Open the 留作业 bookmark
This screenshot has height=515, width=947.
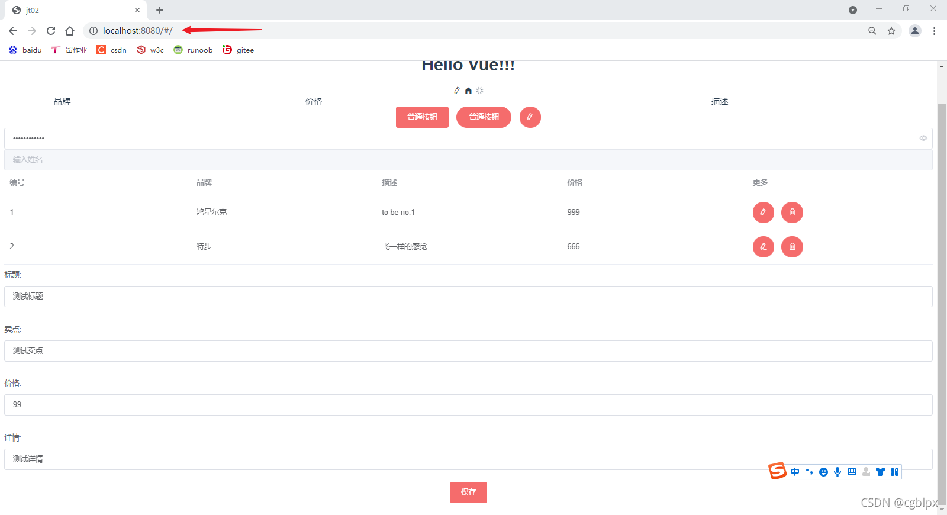tap(69, 50)
